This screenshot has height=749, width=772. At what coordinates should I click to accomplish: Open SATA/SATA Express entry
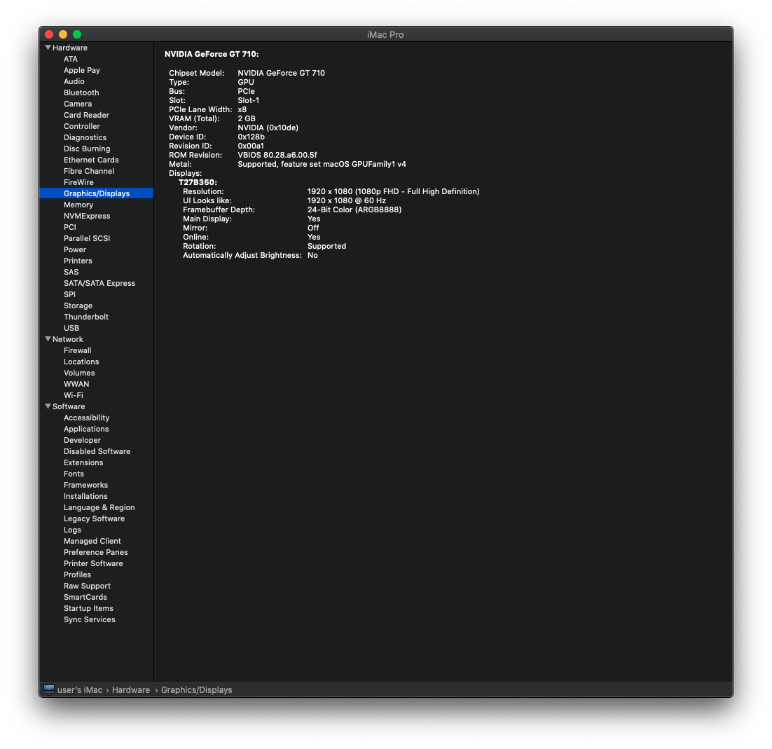[99, 283]
